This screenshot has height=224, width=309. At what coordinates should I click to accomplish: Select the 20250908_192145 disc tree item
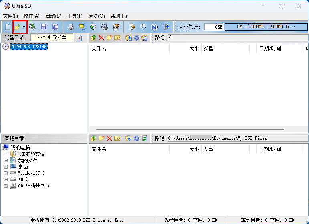pyautogui.click(x=29, y=47)
